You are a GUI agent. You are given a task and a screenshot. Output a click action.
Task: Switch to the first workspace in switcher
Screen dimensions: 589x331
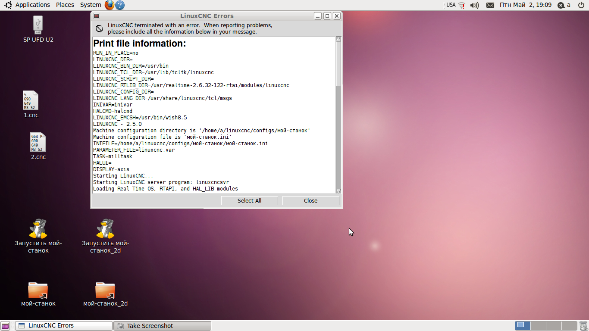click(x=523, y=326)
